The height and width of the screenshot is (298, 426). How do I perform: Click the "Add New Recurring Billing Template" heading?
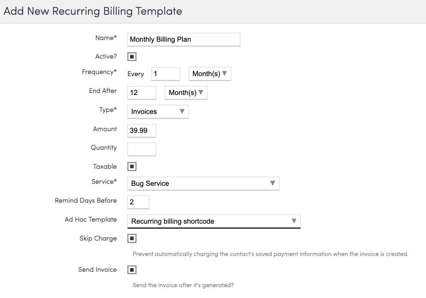[93, 11]
